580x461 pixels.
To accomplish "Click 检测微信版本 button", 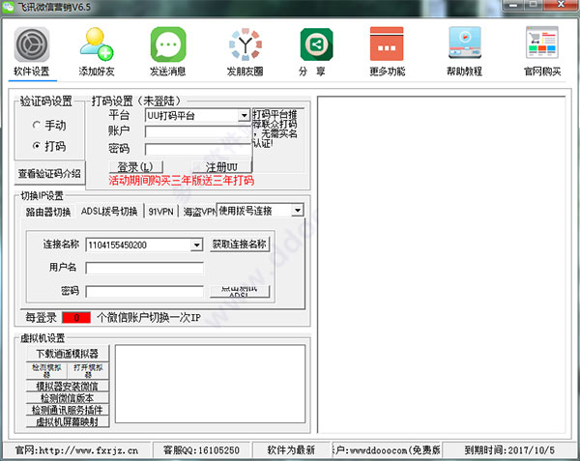I will pos(68,398).
